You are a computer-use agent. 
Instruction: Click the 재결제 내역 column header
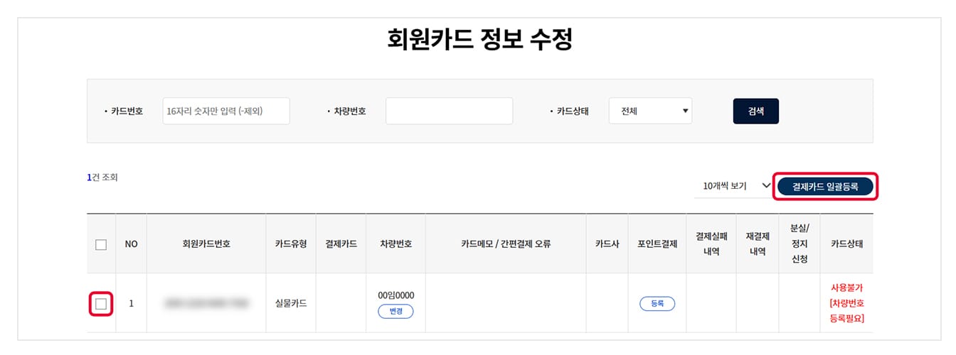(x=758, y=244)
